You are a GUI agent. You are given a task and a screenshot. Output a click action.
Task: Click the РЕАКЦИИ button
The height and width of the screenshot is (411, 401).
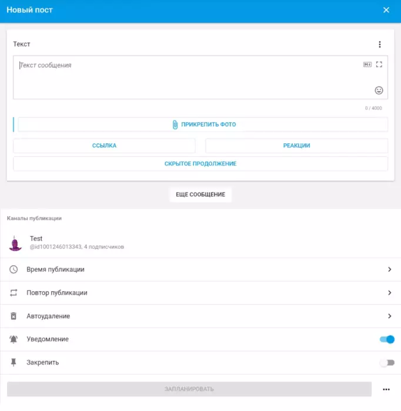tap(296, 146)
